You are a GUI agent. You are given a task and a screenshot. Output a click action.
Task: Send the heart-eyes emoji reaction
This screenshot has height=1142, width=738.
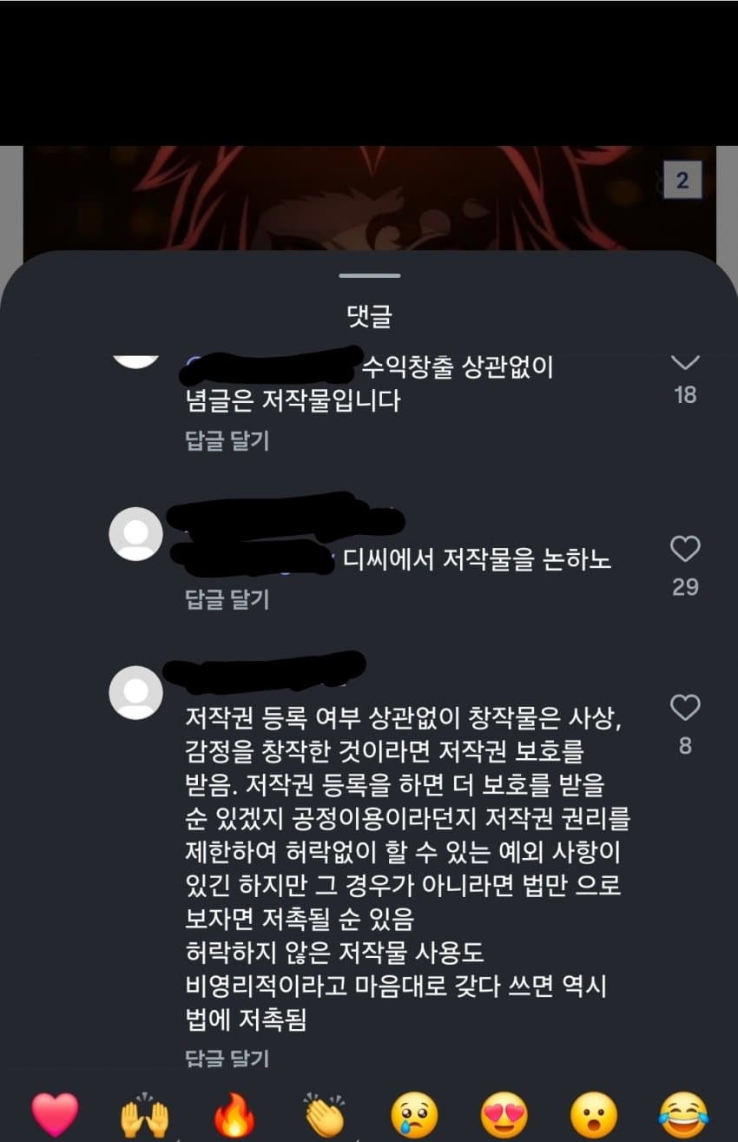(504, 1114)
